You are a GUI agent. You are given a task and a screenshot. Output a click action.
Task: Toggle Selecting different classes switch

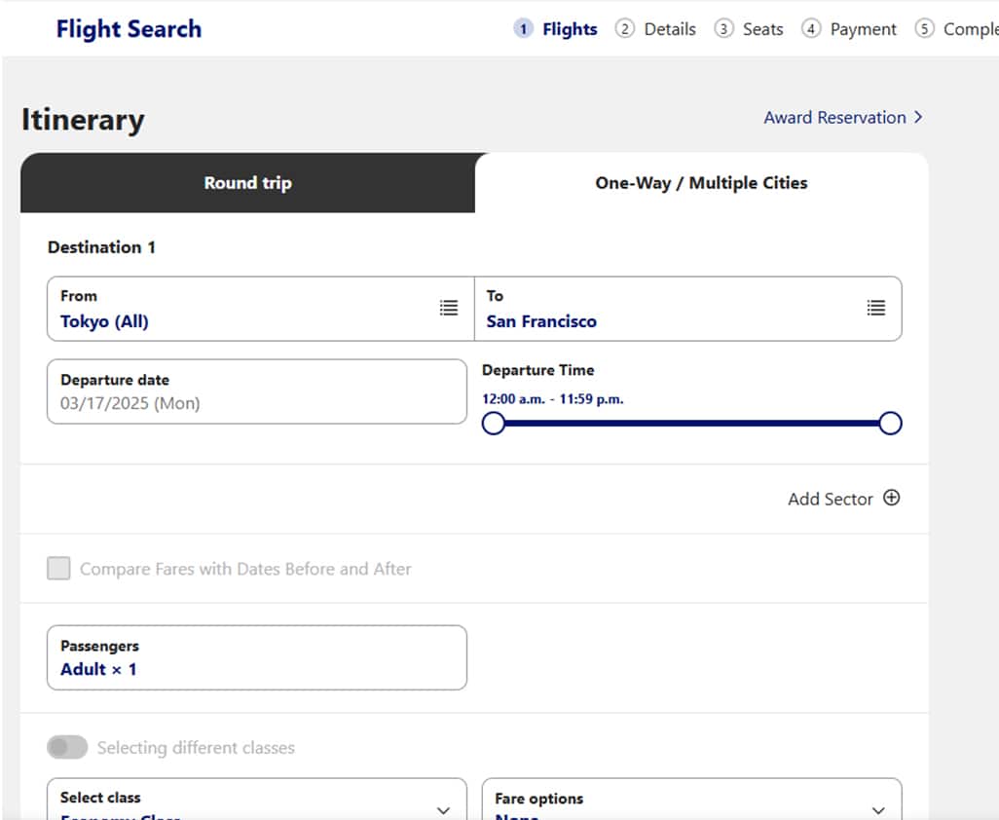coord(67,747)
